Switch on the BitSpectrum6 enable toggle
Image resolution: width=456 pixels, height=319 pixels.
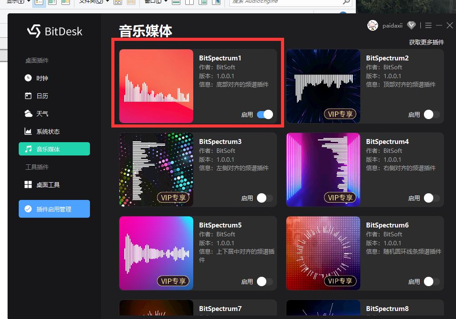tap(432, 282)
